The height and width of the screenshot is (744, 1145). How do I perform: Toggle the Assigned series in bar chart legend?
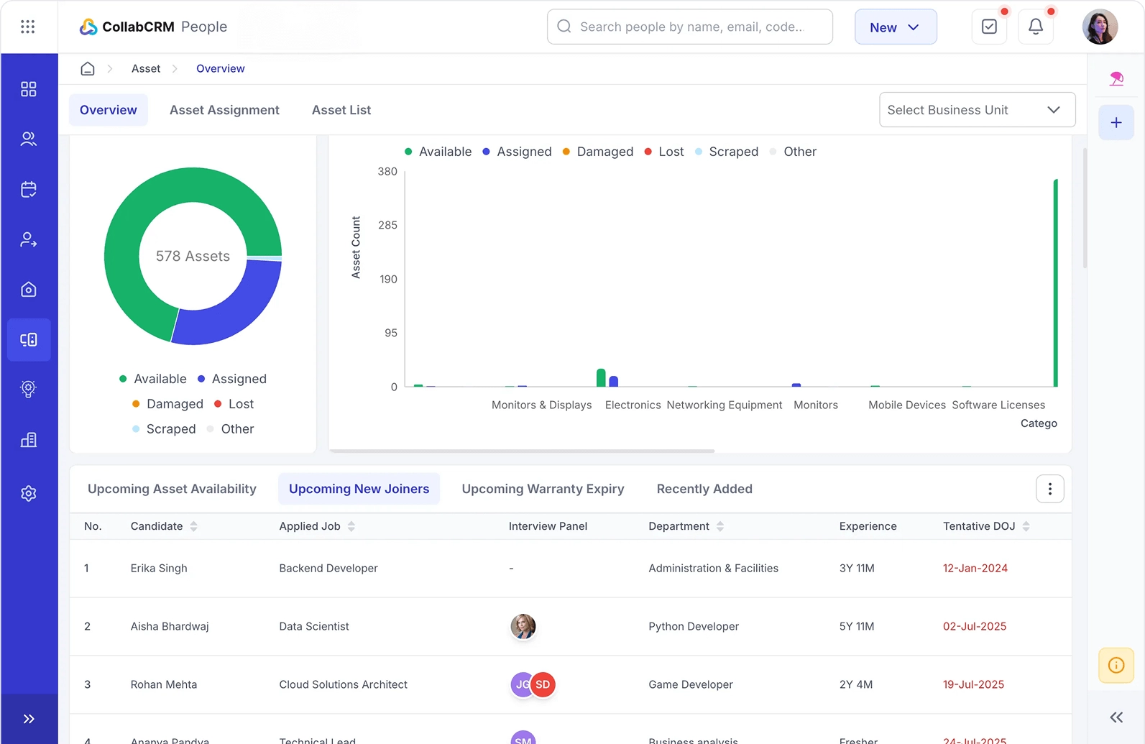click(x=517, y=152)
